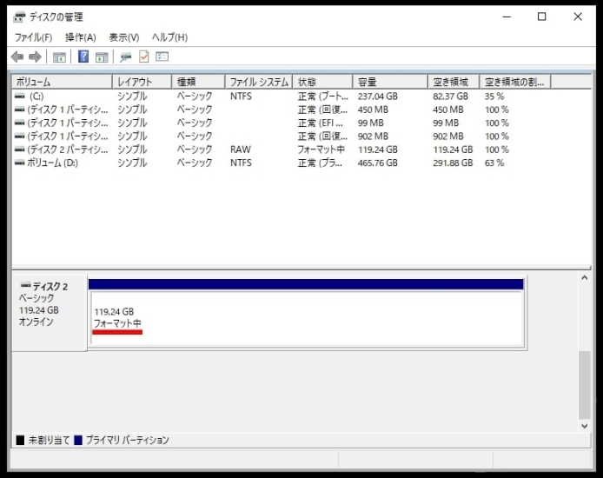Sort by the 状態 column header
This screenshot has height=478, width=603.
click(322, 82)
